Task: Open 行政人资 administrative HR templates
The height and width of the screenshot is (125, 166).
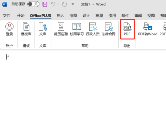Action: (x=93, y=29)
